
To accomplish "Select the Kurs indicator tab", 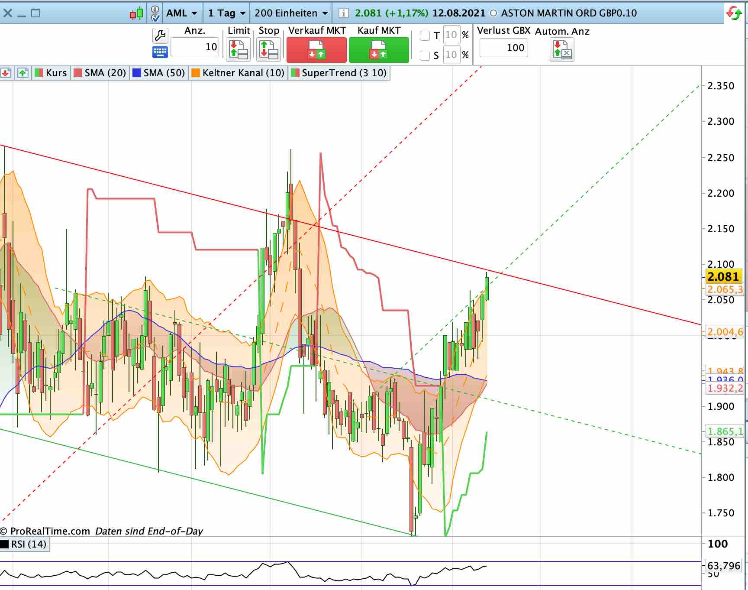I will point(51,73).
